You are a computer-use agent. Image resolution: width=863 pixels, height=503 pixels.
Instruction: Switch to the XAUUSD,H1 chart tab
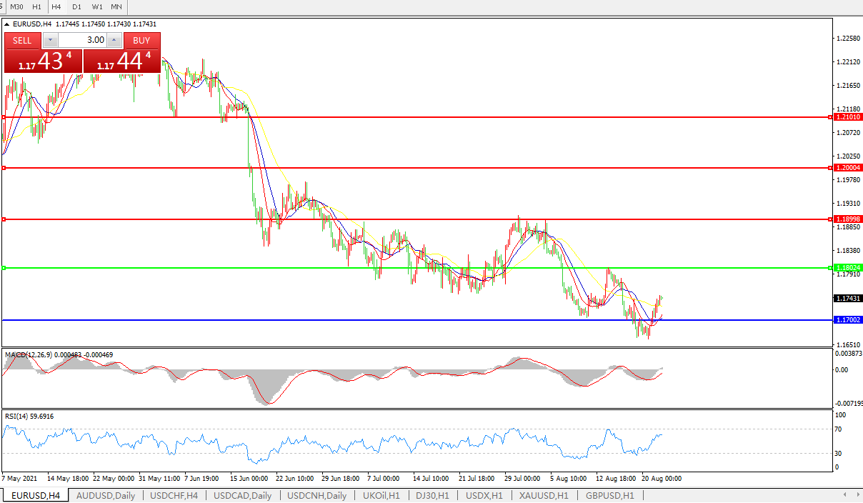point(544,495)
